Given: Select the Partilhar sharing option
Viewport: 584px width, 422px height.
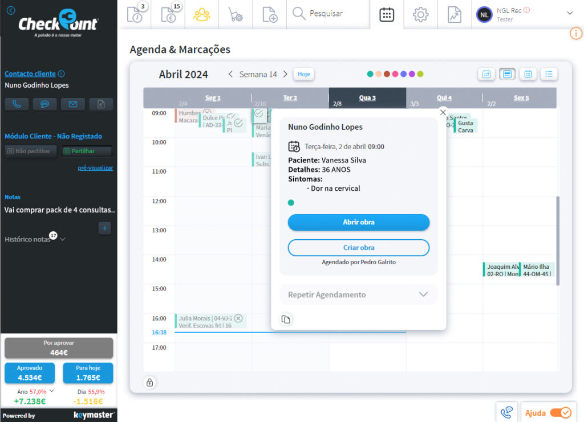Looking at the screenshot, I should 87,151.
